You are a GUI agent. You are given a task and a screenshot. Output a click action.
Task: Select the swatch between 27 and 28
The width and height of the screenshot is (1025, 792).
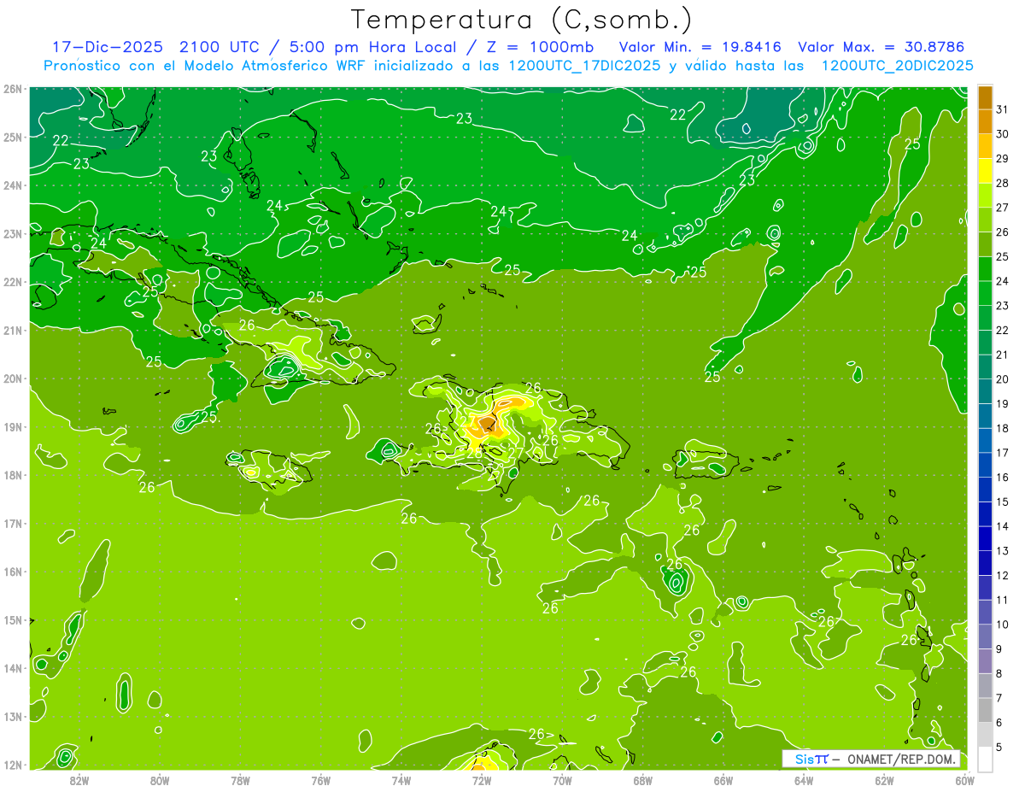(985, 195)
